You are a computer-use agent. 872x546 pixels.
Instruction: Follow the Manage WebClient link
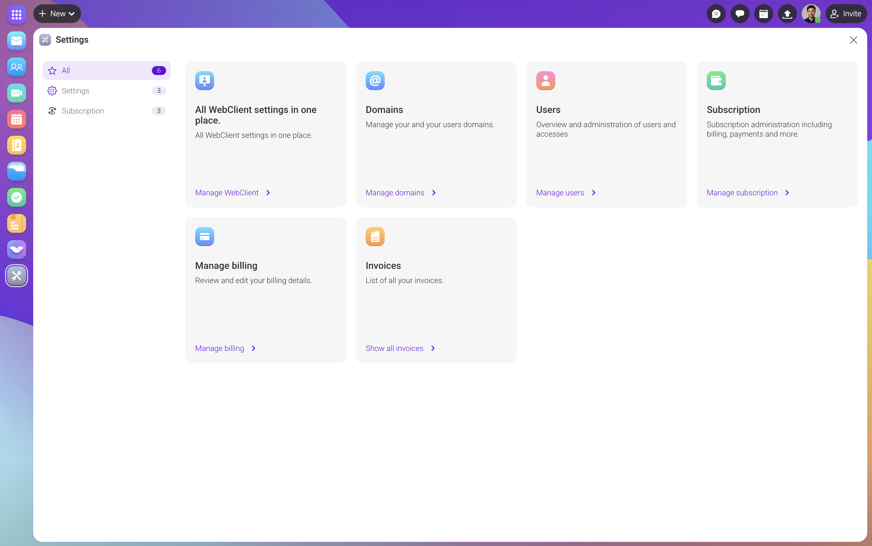click(x=227, y=193)
